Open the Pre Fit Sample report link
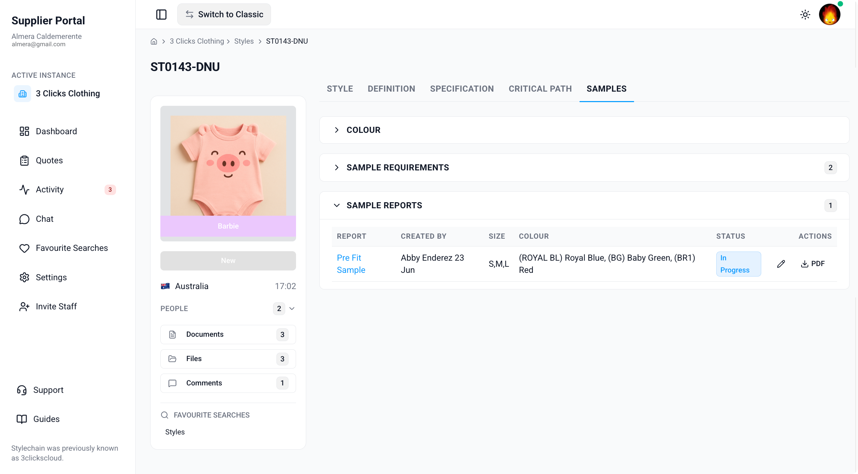Viewport: 858px width, 474px height. pyautogui.click(x=351, y=264)
